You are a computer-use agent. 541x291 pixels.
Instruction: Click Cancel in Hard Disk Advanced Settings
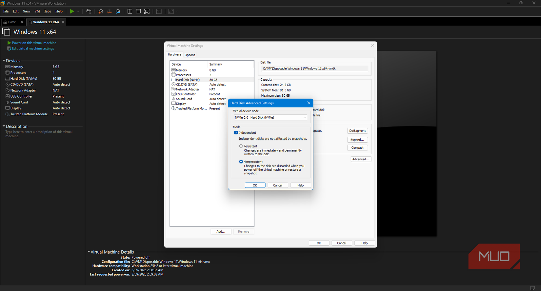coord(278,185)
